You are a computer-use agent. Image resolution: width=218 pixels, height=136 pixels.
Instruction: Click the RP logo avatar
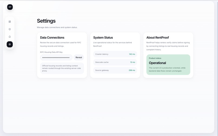pyautogui.click(x=10, y=7)
